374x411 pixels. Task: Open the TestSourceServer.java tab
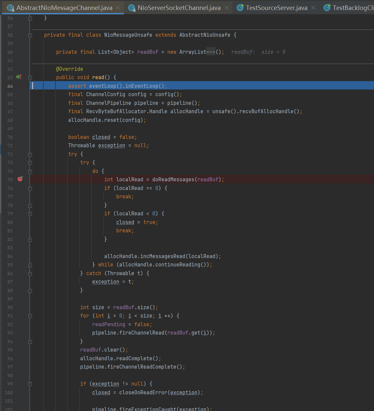[276, 8]
